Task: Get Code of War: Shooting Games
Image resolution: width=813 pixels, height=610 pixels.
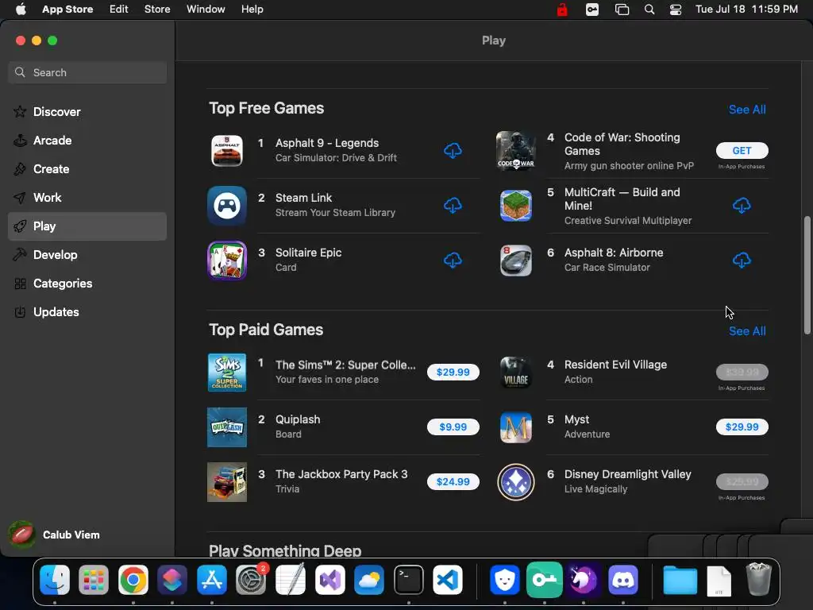Action: tap(742, 150)
